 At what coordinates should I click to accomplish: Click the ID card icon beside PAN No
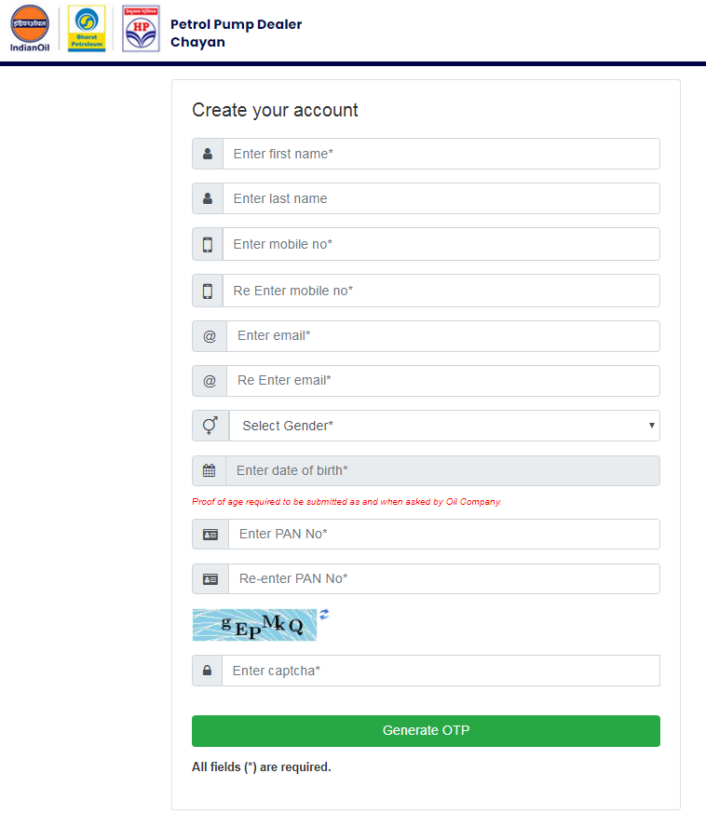coord(210,535)
